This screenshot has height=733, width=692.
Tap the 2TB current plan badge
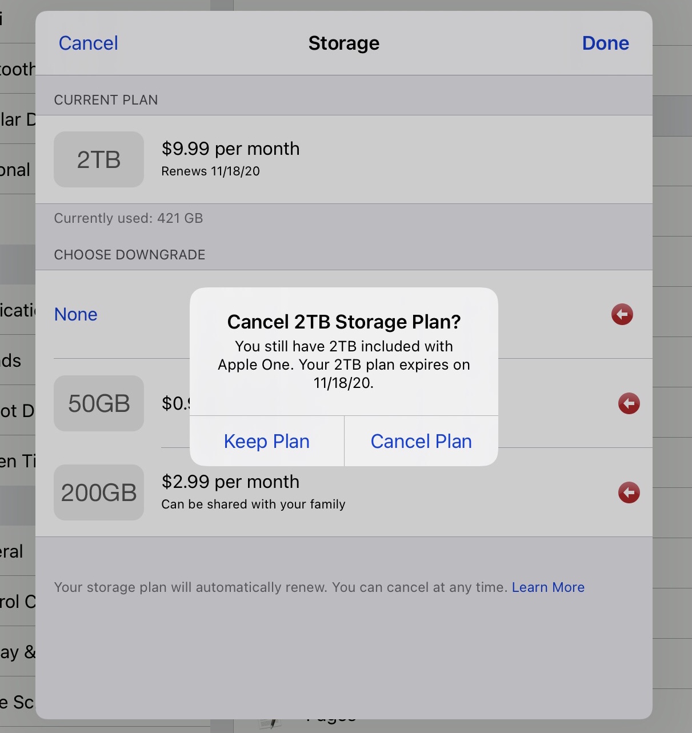tap(99, 159)
